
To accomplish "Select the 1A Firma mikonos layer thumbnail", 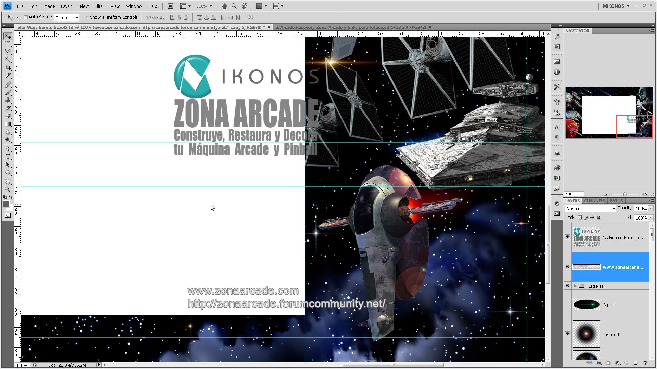I will 586,237.
